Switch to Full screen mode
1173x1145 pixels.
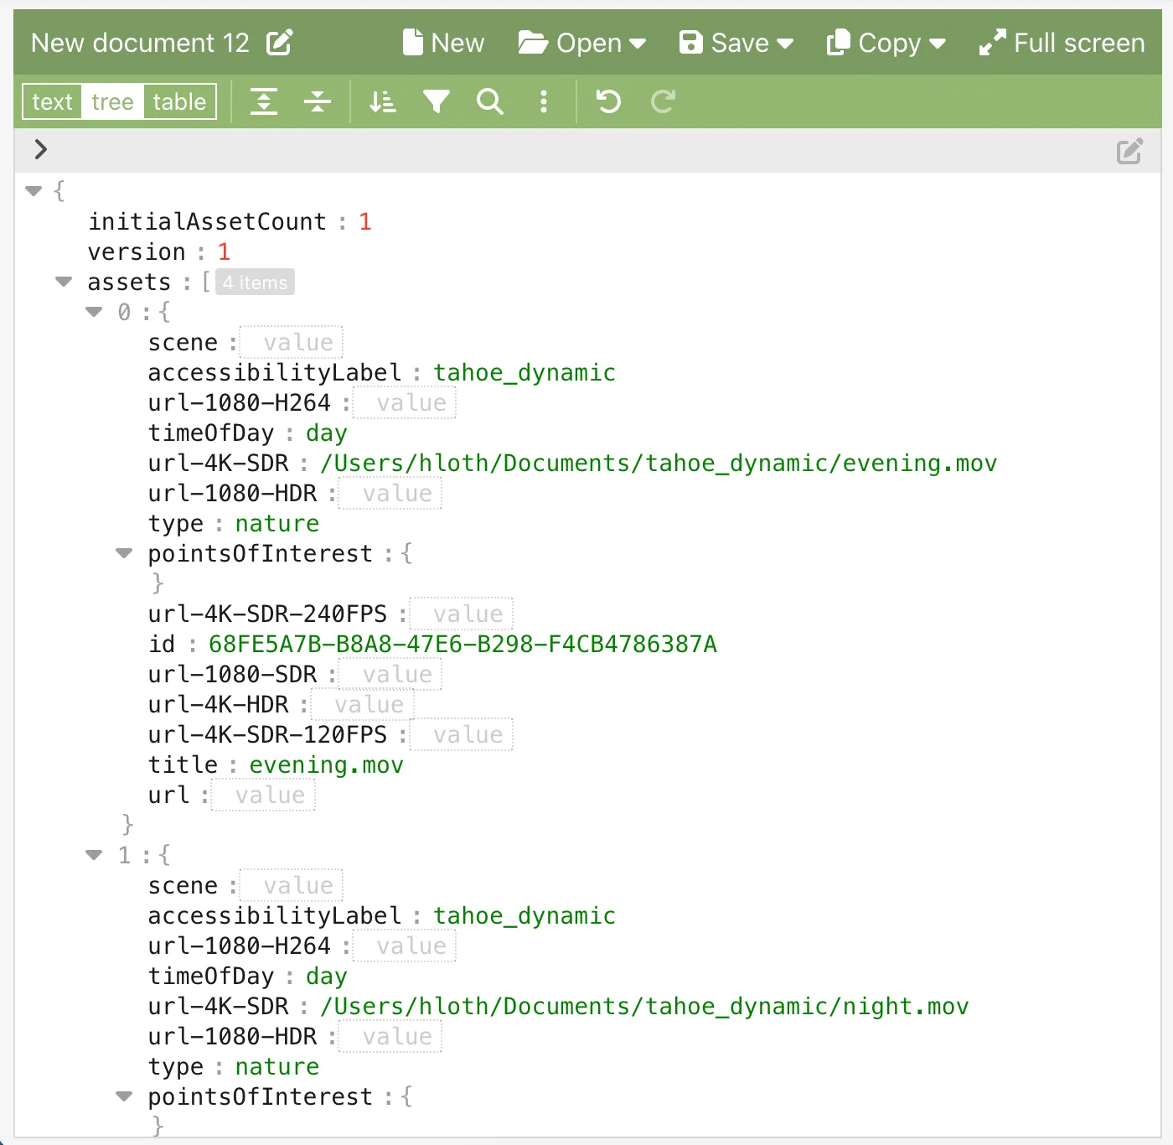(1062, 42)
